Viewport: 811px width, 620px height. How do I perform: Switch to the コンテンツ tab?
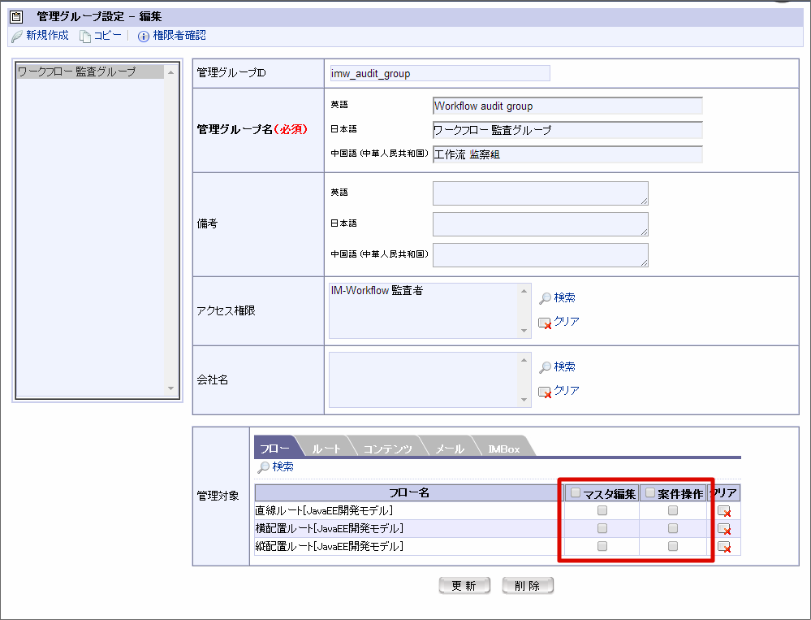pyautogui.click(x=387, y=449)
